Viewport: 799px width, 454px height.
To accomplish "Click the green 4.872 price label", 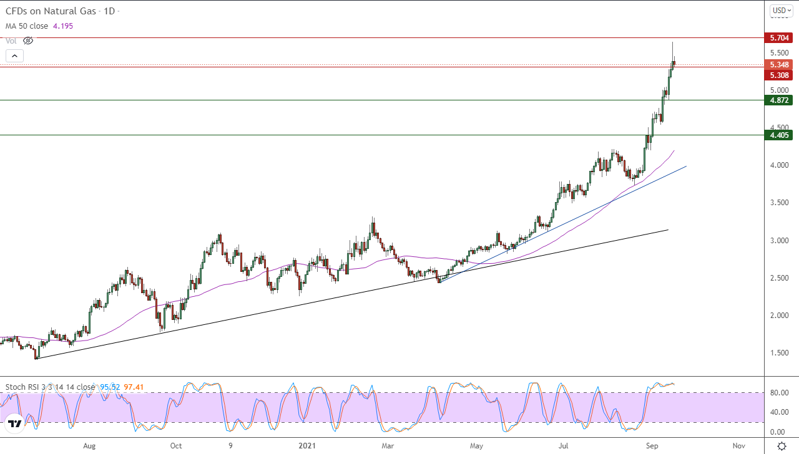I will click(x=780, y=100).
